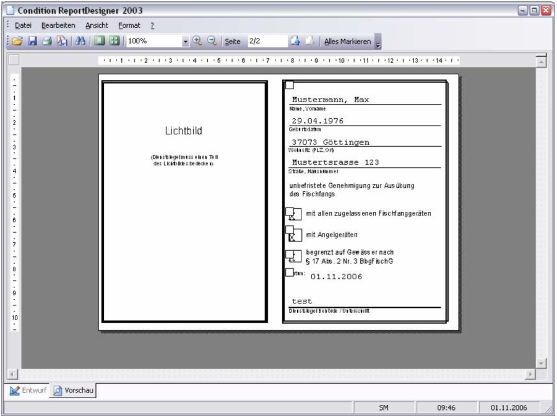Toggle the 'begrenzt auf Gewässer' checkbox
The height and width of the screenshot is (418, 557).
coord(293,256)
